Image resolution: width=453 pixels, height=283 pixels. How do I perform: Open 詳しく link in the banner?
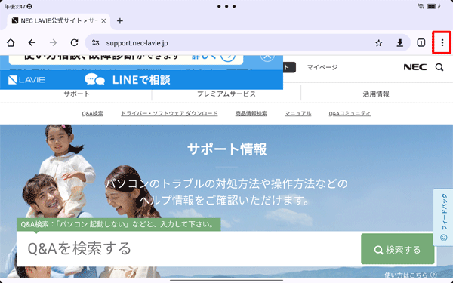[x=214, y=57]
